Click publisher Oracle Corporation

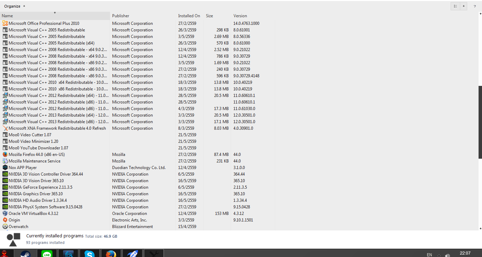[x=129, y=214]
